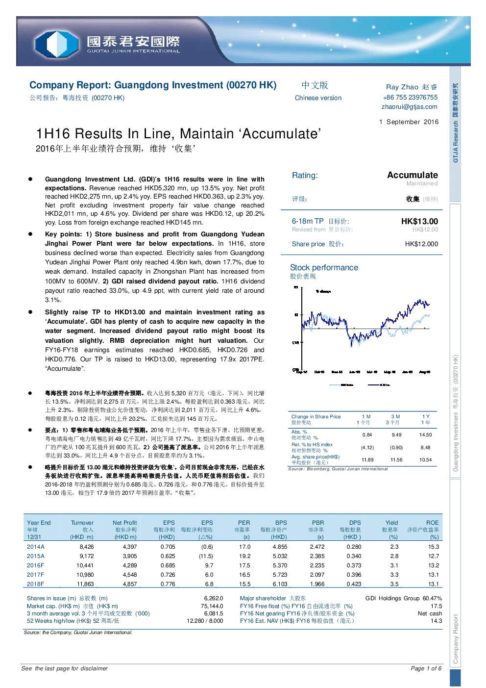
Task: Click the See the last page for disclaimer note
Action: tap(65, 668)
